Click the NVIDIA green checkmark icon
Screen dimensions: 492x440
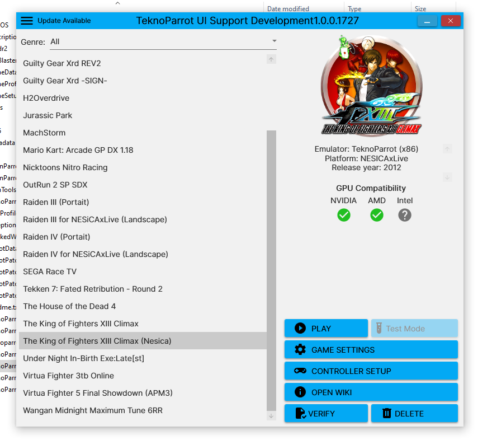click(344, 215)
